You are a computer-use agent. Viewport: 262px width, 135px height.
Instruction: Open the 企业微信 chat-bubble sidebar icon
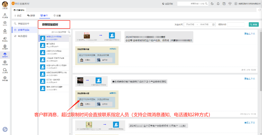pos(5,70)
